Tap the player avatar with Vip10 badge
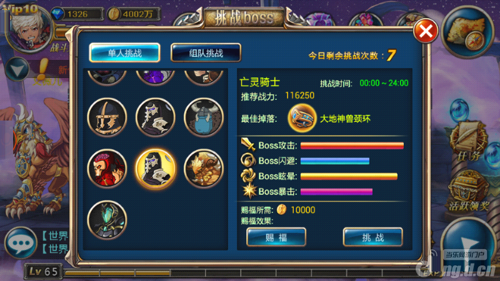Viewport: 500px width, 281px height. point(29,29)
